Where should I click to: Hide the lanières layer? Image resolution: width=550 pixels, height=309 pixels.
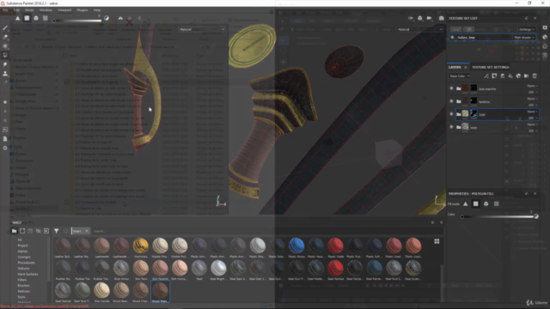click(451, 101)
